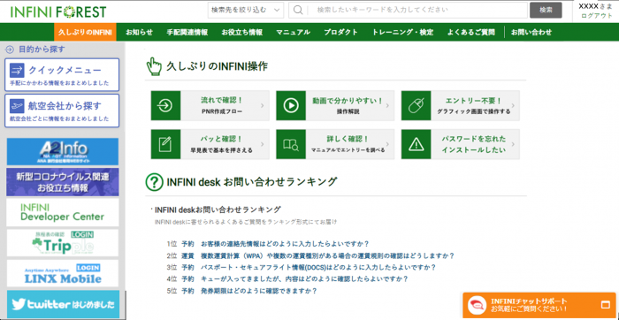
Task: Open rank 5 question about 発券期限
Action: point(259,291)
